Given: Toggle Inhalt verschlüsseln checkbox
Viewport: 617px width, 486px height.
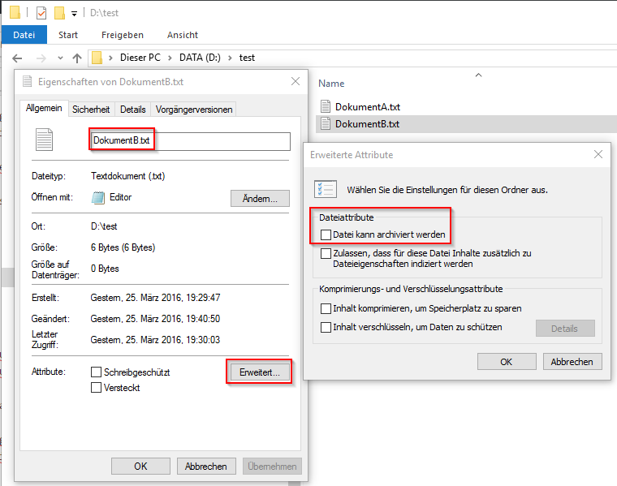Looking at the screenshot, I should click(x=326, y=327).
